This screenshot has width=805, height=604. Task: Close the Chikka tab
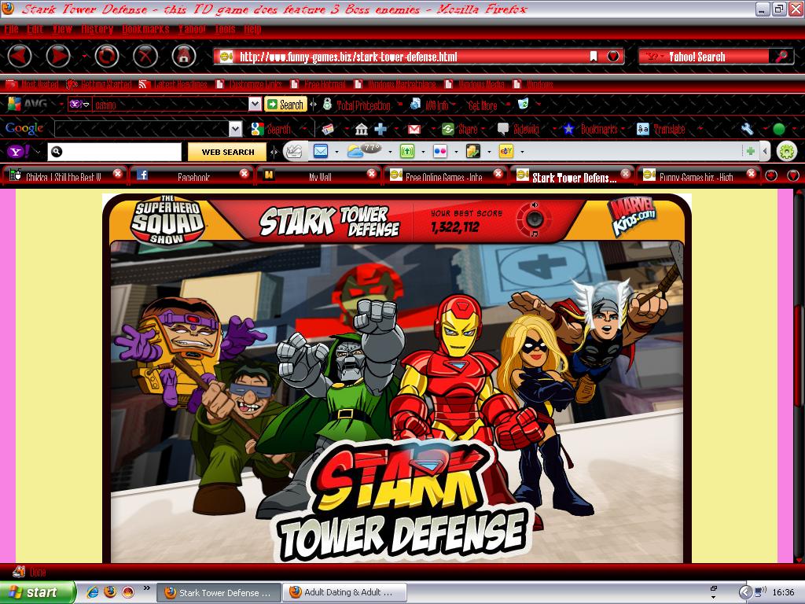click(x=118, y=174)
